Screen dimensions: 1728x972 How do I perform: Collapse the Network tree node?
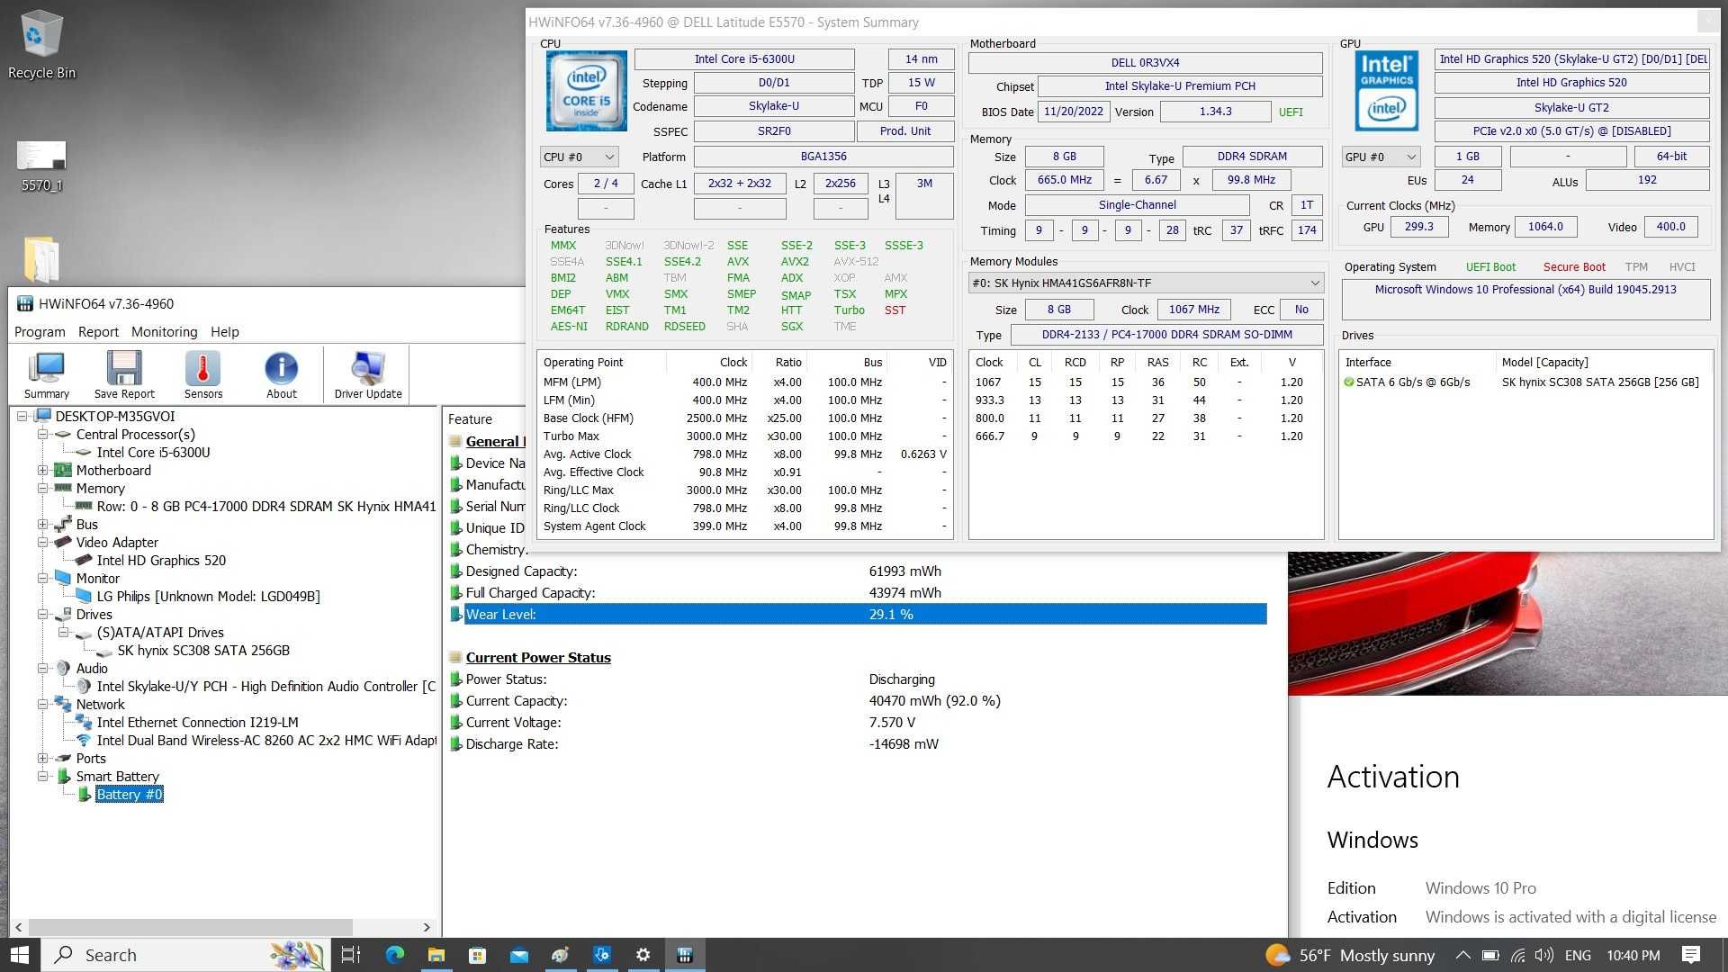(42, 704)
